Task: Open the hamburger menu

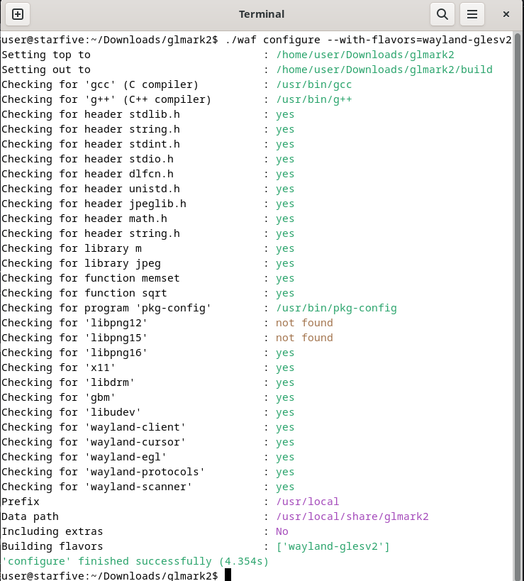Action: coord(472,14)
